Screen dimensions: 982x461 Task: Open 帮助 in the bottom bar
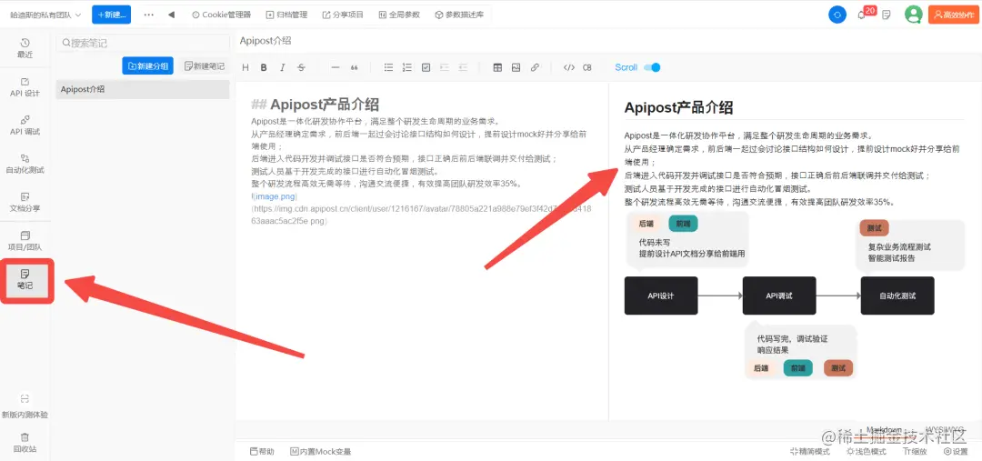[262, 452]
